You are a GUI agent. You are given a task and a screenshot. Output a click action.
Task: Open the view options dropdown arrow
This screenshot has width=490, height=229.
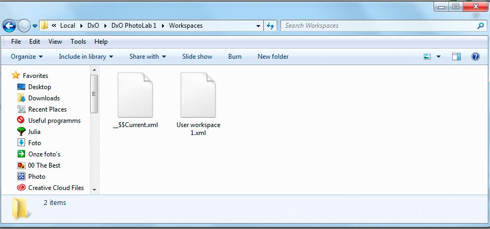point(438,57)
